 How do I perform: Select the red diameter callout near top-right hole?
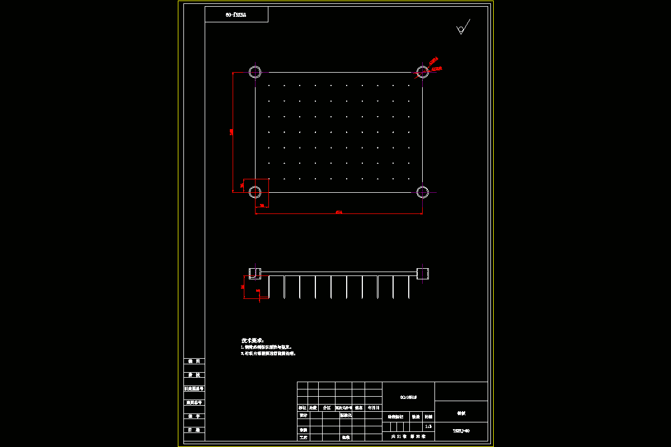tap(435, 64)
